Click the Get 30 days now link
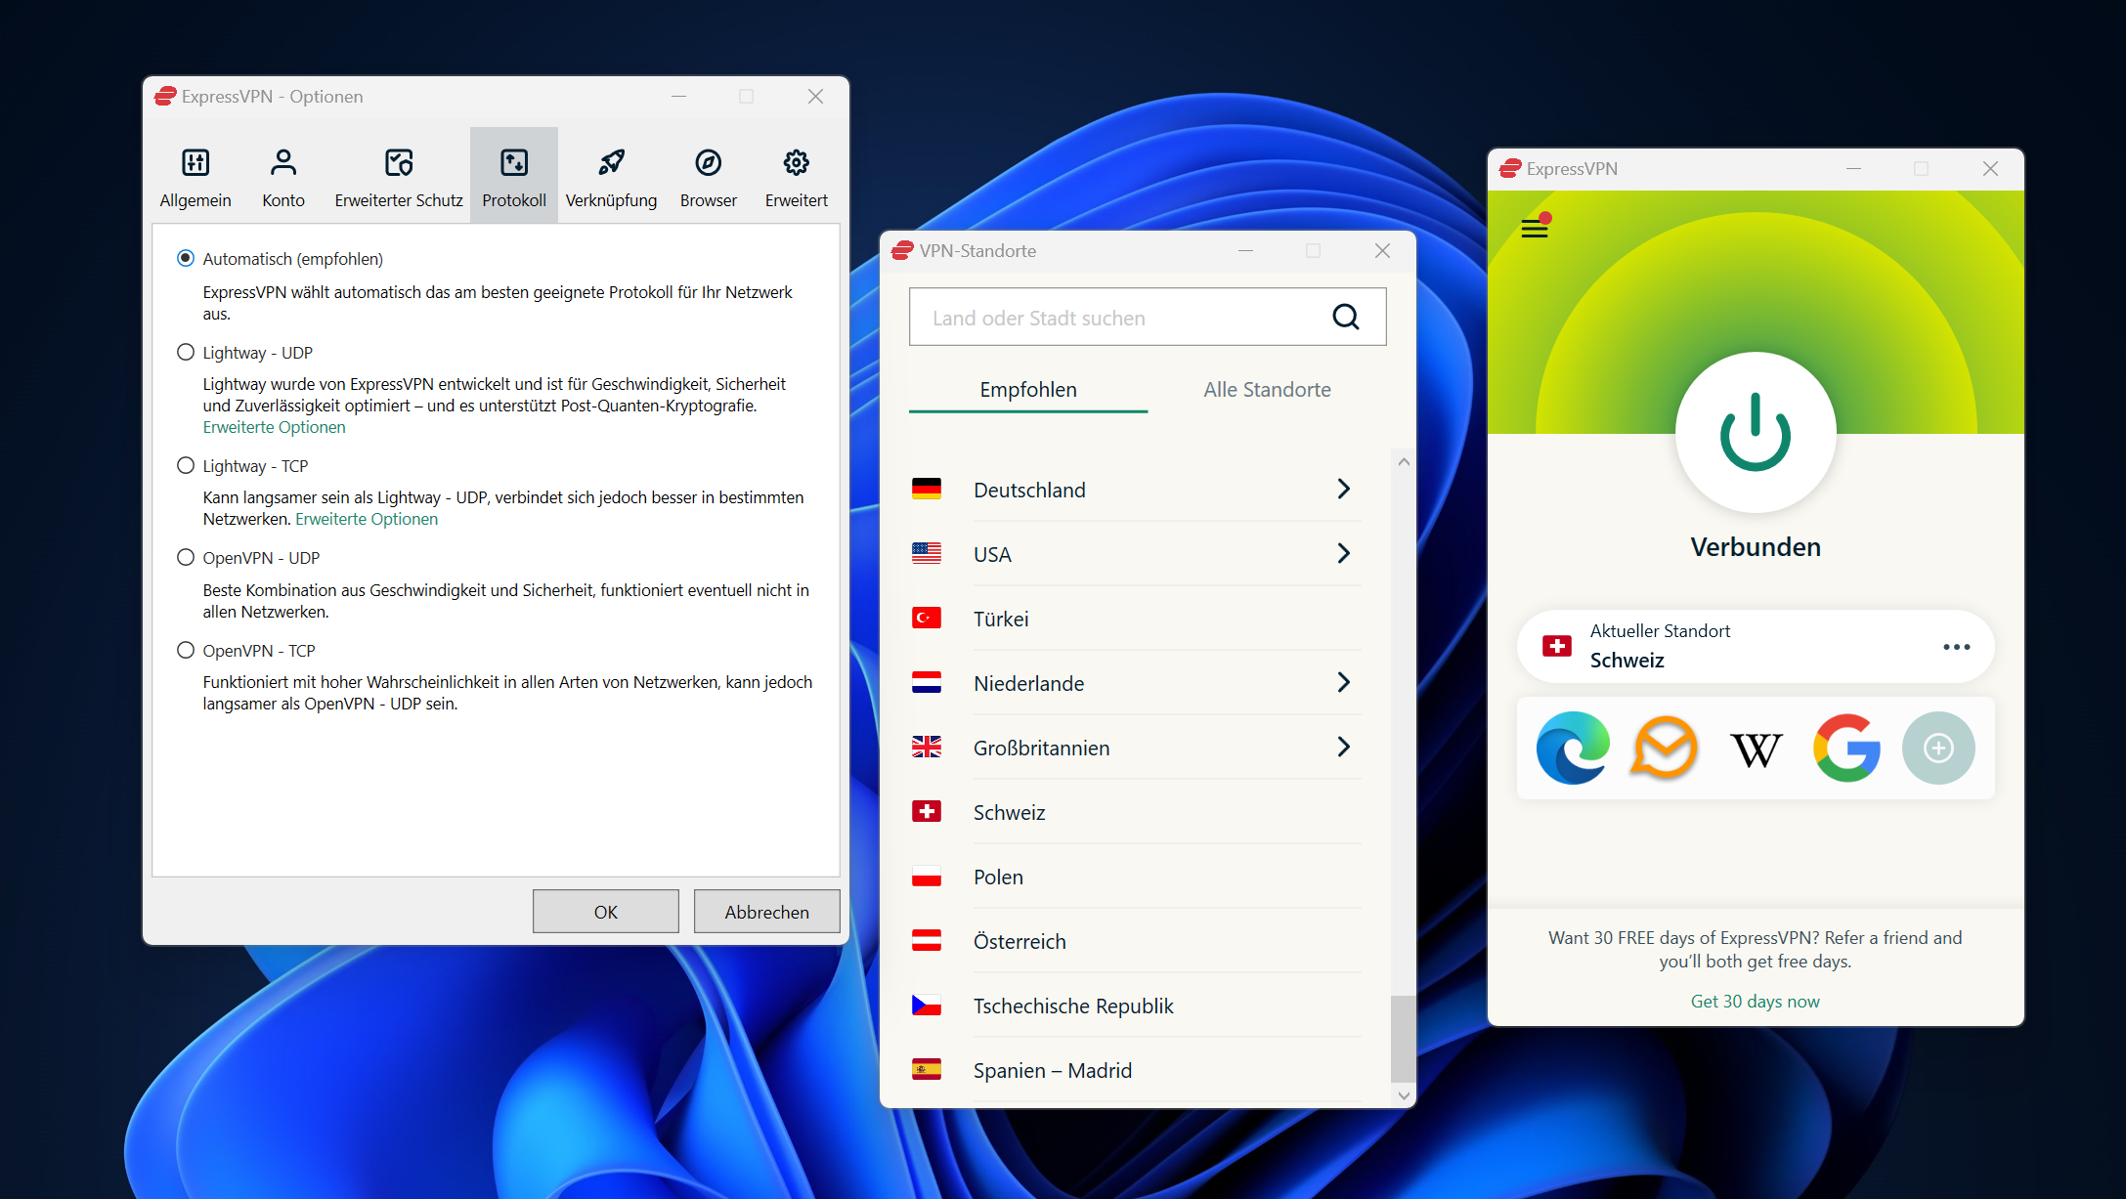 1756,1002
